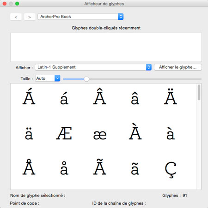The image size is (208, 208).
Task: Click the Afficher le glyphe... button
Action: [178, 67]
